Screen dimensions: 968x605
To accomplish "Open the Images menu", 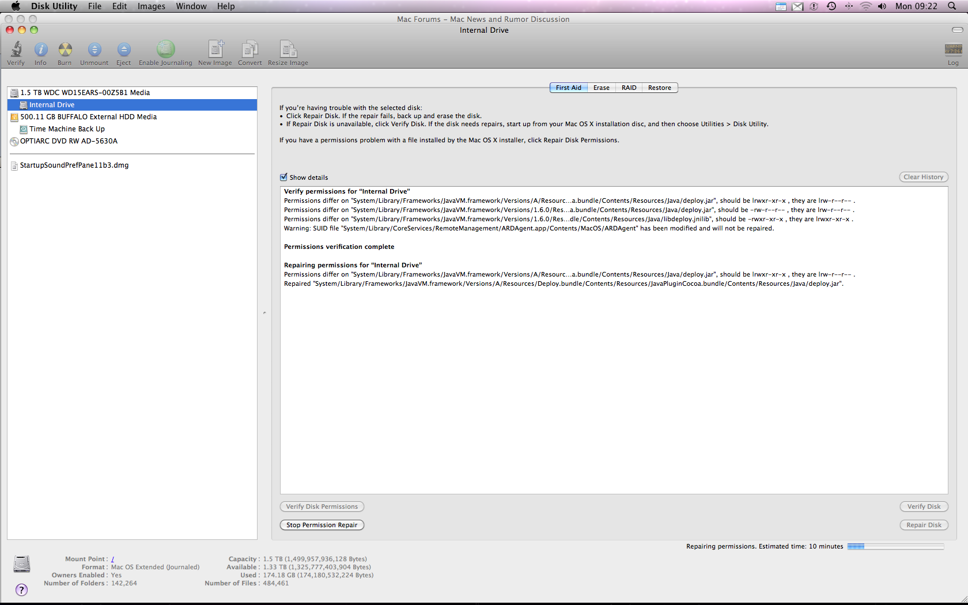I will [x=152, y=6].
